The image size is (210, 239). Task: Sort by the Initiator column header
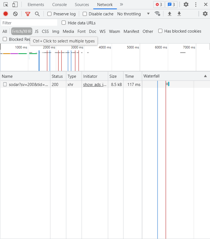[x=95, y=76]
